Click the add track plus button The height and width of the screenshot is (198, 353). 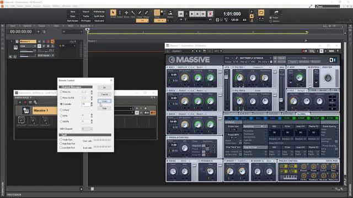(38, 32)
